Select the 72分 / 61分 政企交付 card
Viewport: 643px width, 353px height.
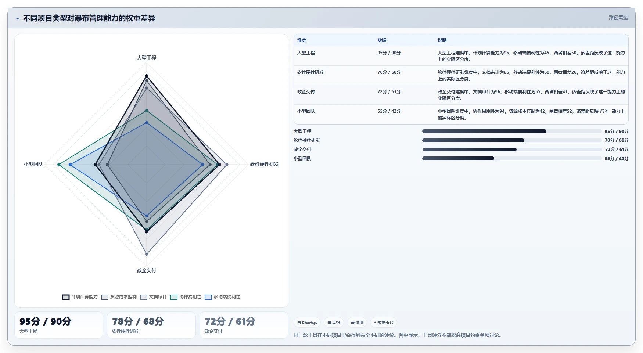[244, 325]
